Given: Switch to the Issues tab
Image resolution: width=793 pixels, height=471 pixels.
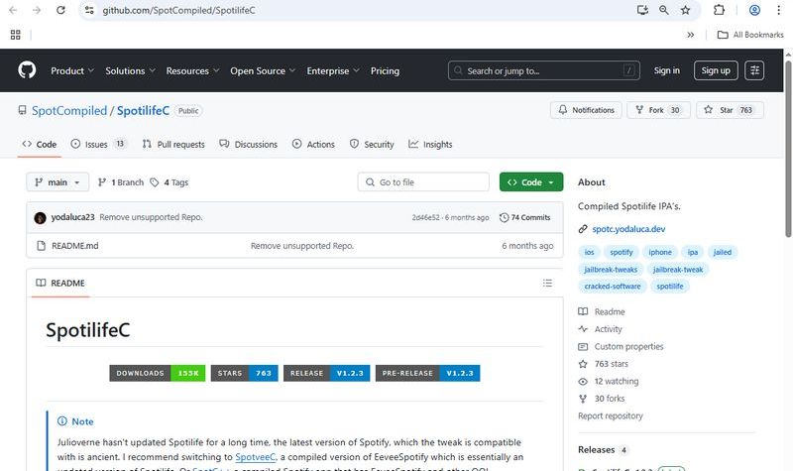Looking at the screenshot, I should [x=98, y=144].
